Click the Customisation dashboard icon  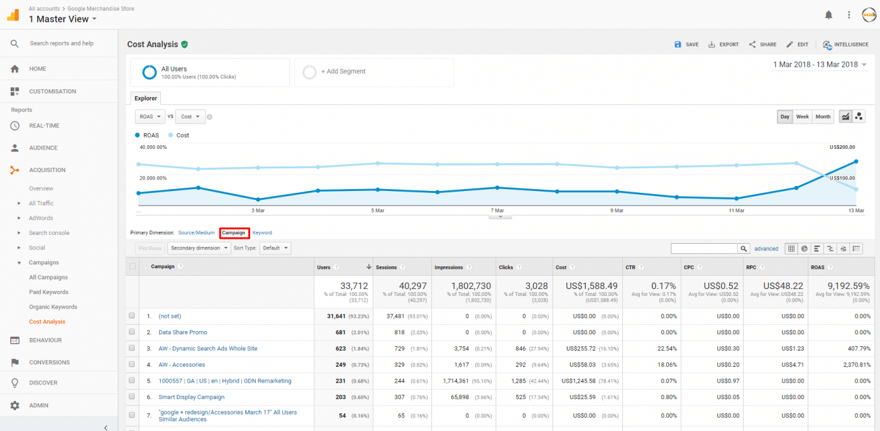pos(14,92)
